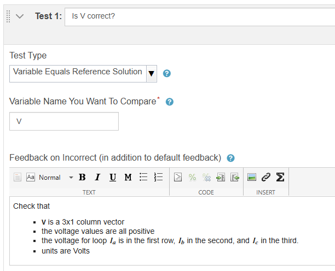Screen dimensions: 335x271
Task: Open the Normal text style dropdown
Action: (55, 177)
